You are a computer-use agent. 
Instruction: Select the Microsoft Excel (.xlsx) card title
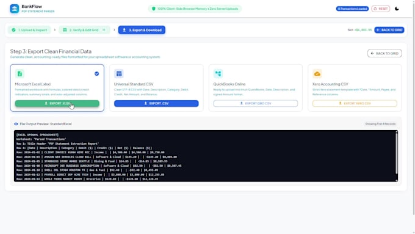pyautogui.click(x=33, y=84)
